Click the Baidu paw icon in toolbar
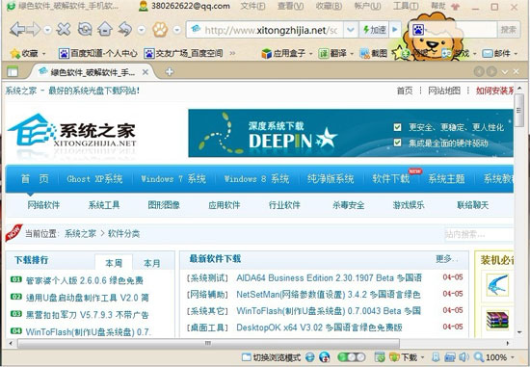This screenshot has height=367, width=530. pos(160,30)
